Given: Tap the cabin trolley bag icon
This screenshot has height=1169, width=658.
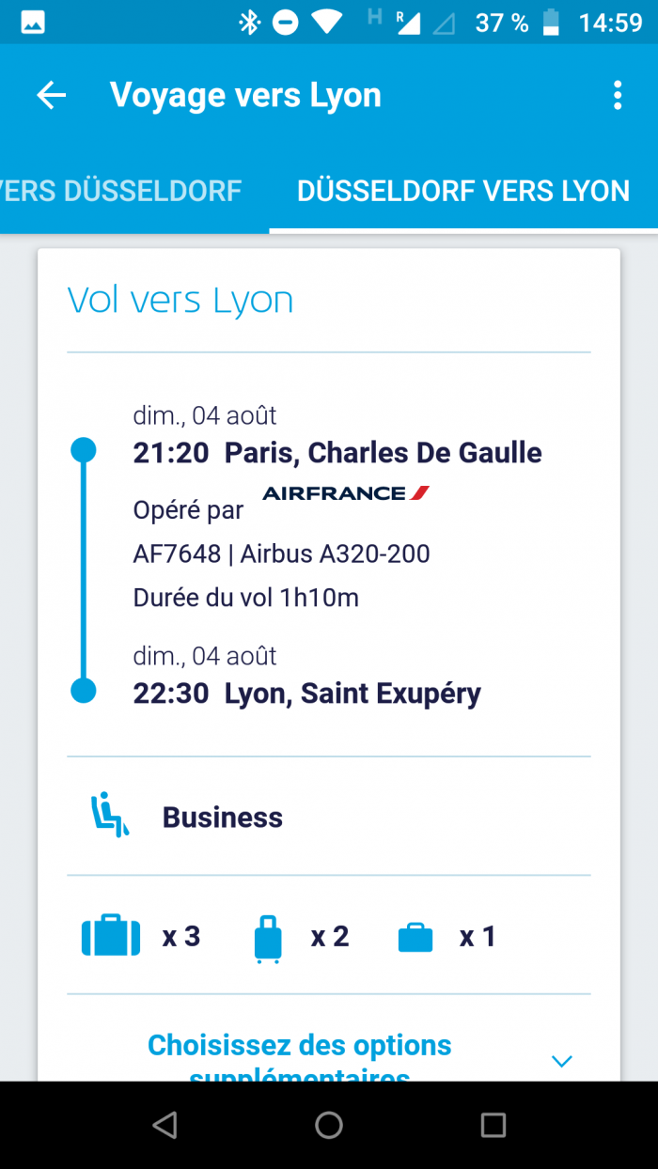Looking at the screenshot, I should [268, 938].
